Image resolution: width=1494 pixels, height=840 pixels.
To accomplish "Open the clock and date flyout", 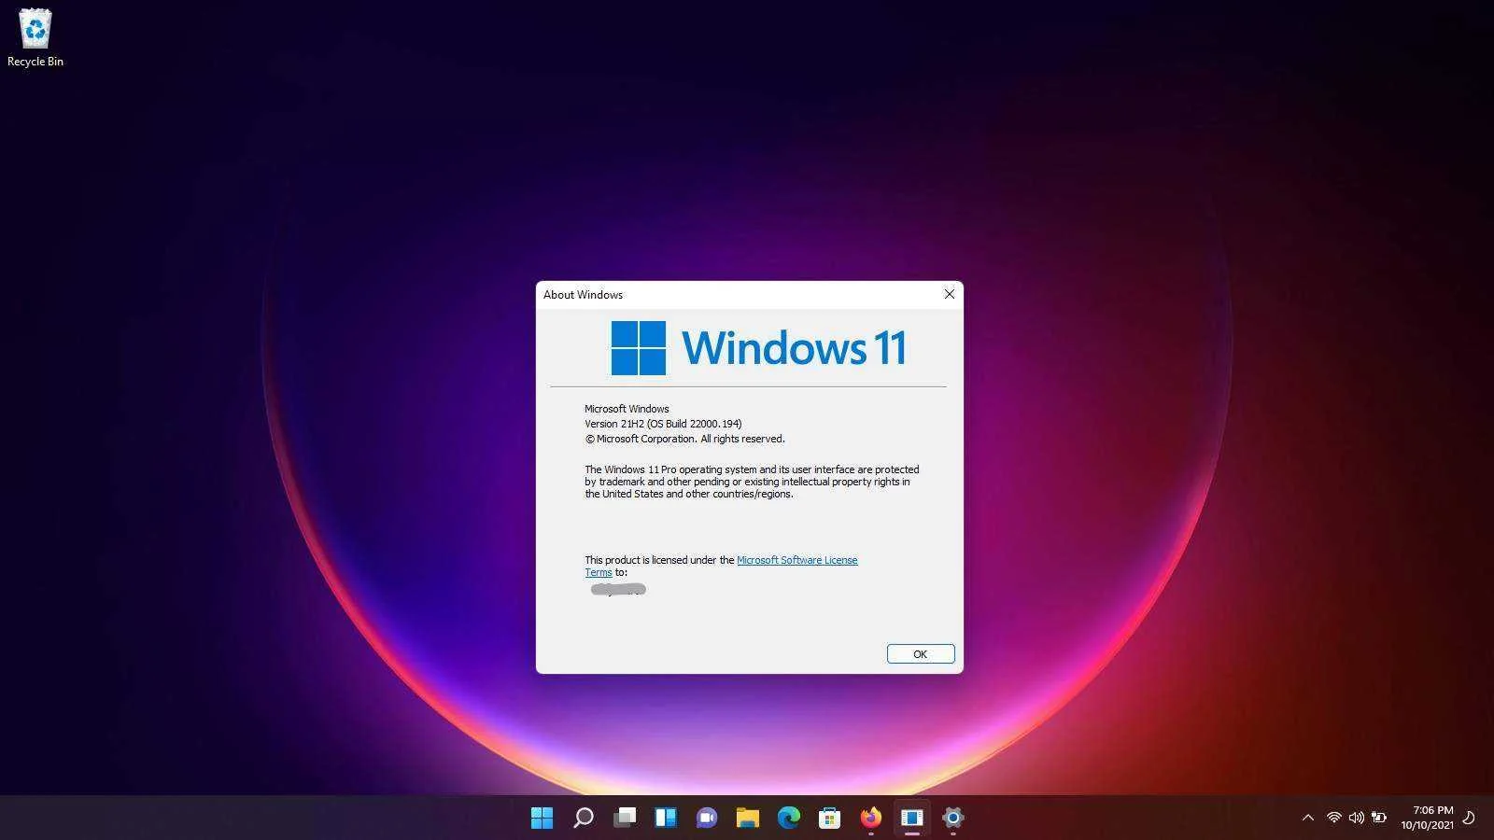I will [x=1427, y=818].
